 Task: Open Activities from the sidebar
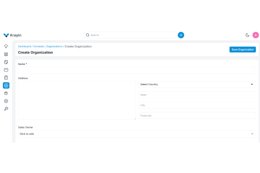pos(6,77)
